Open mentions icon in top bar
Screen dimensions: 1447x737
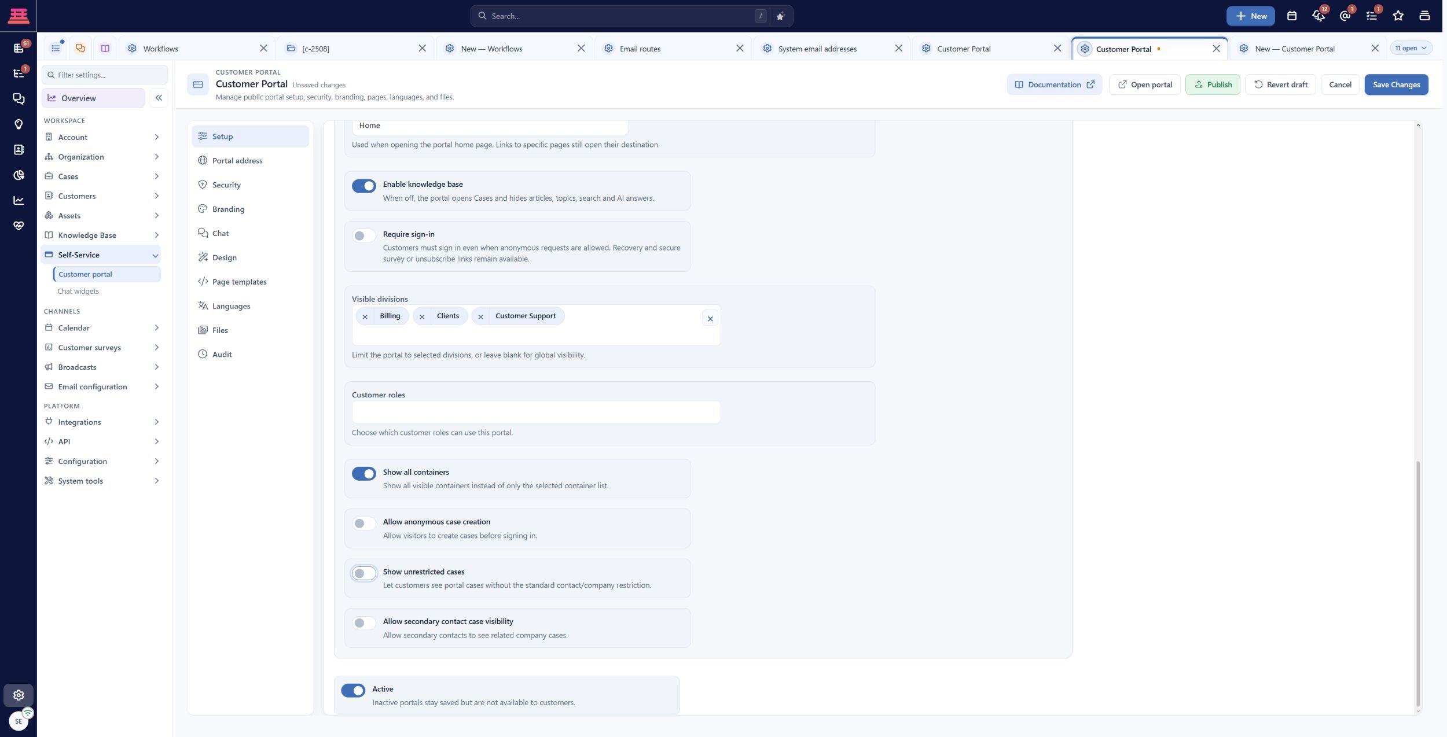pyautogui.click(x=1345, y=16)
